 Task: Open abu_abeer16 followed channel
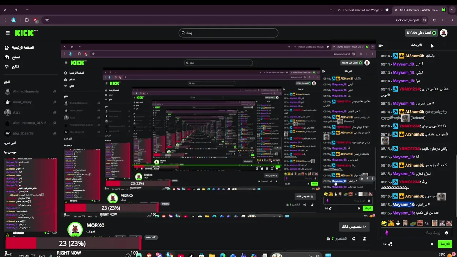[30, 133]
